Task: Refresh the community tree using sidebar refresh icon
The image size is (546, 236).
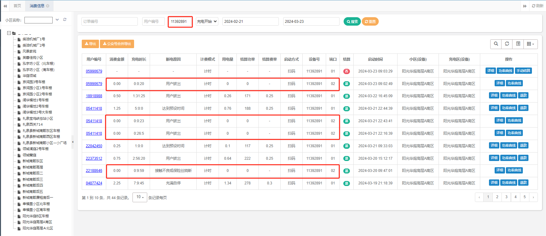Action: [65, 20]
